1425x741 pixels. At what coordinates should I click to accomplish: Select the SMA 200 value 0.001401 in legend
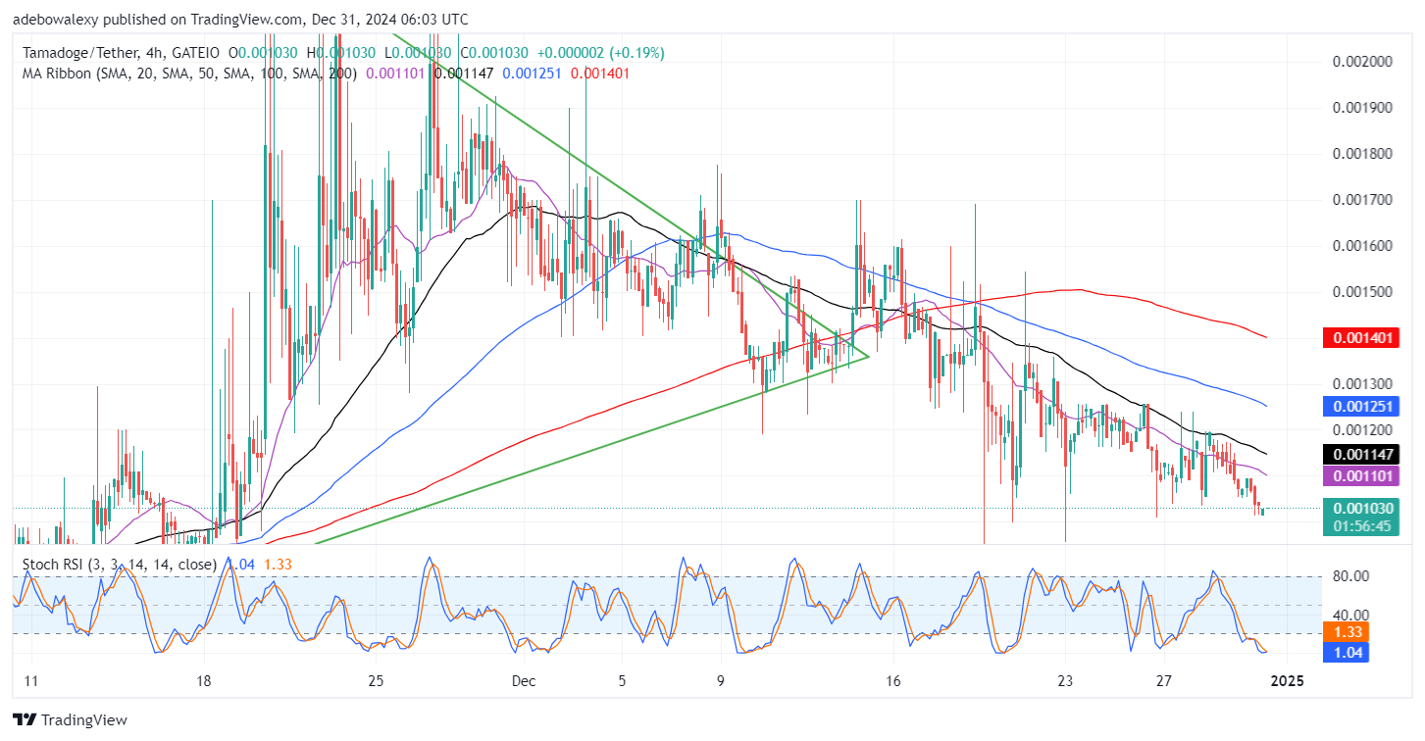click(600, 73)
